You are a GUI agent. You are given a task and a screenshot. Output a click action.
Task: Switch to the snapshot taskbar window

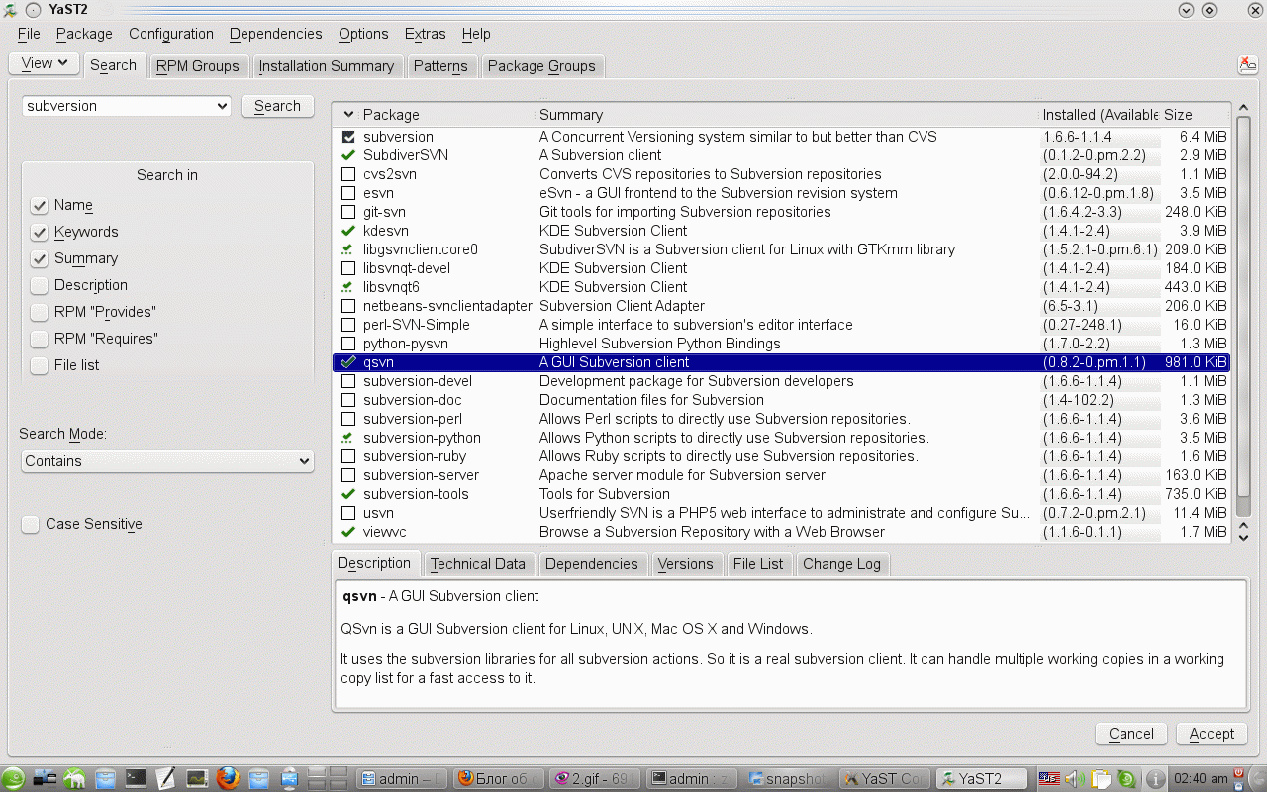tap(789, 779)
